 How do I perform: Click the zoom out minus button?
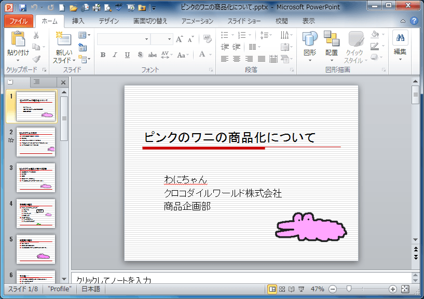(333, 289)
